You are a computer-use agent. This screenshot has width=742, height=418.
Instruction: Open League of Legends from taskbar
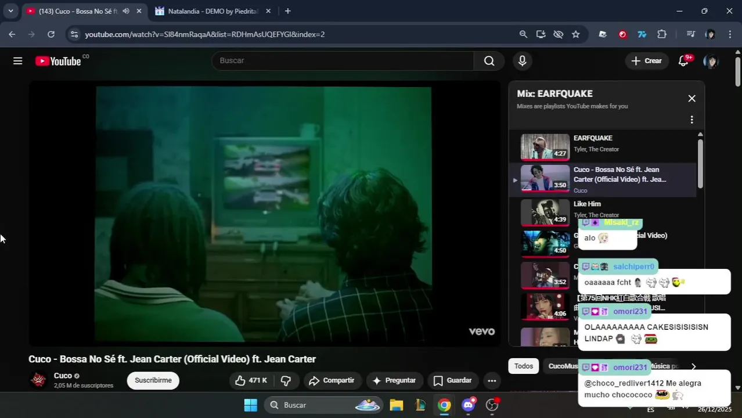[x=420, y=405]
